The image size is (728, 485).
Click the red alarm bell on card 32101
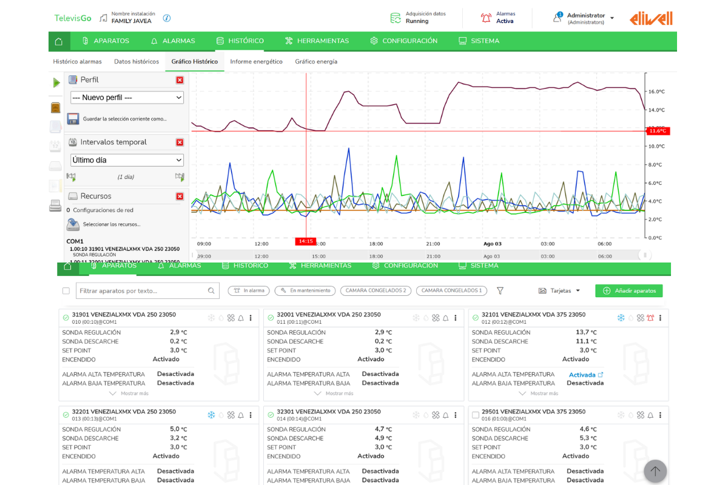(x=650, y=318)
